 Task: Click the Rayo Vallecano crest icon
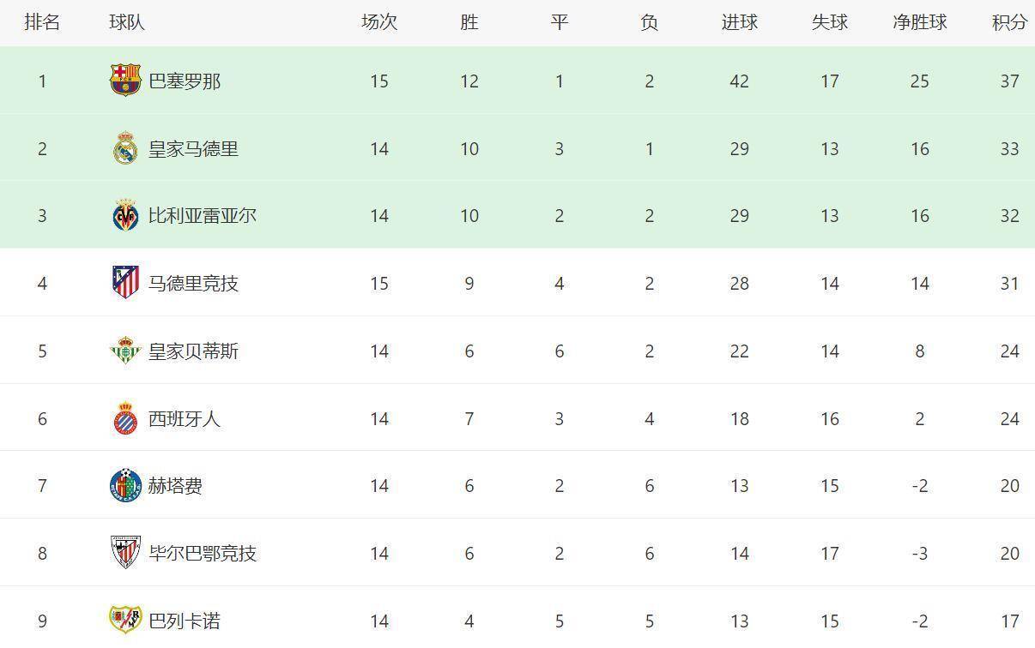pos(125,620)
